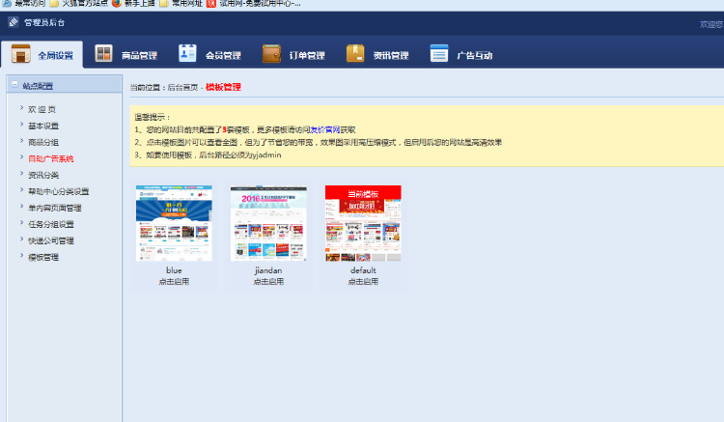Select 快递公司管理 in the sidebar
The height and width of the screenshot is (422, 724).
pyautogui.click(x=51, y=240)
